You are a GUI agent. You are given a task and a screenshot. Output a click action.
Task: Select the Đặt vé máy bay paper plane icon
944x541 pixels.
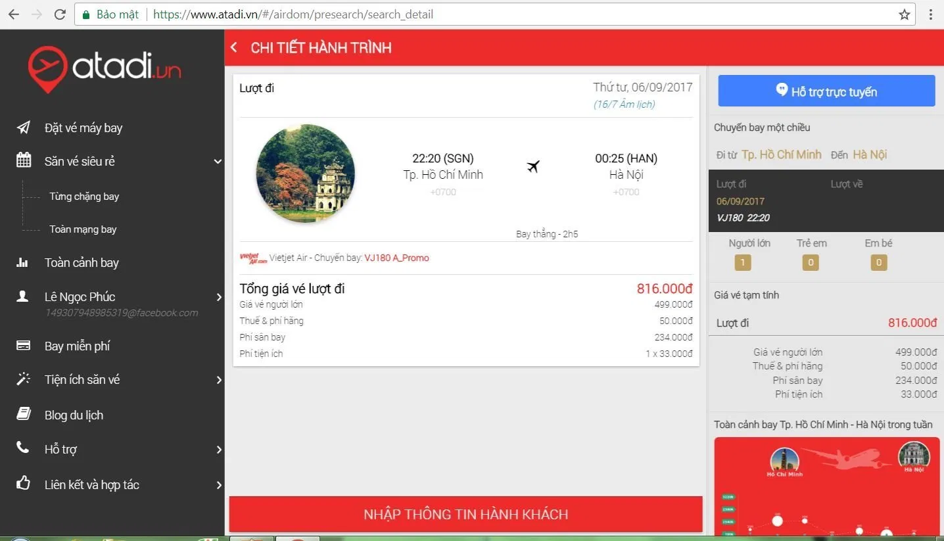click(x=24, y=127)
